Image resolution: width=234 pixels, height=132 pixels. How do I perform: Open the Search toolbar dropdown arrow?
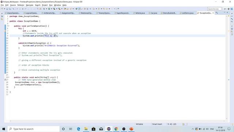[x=73, y=9]
